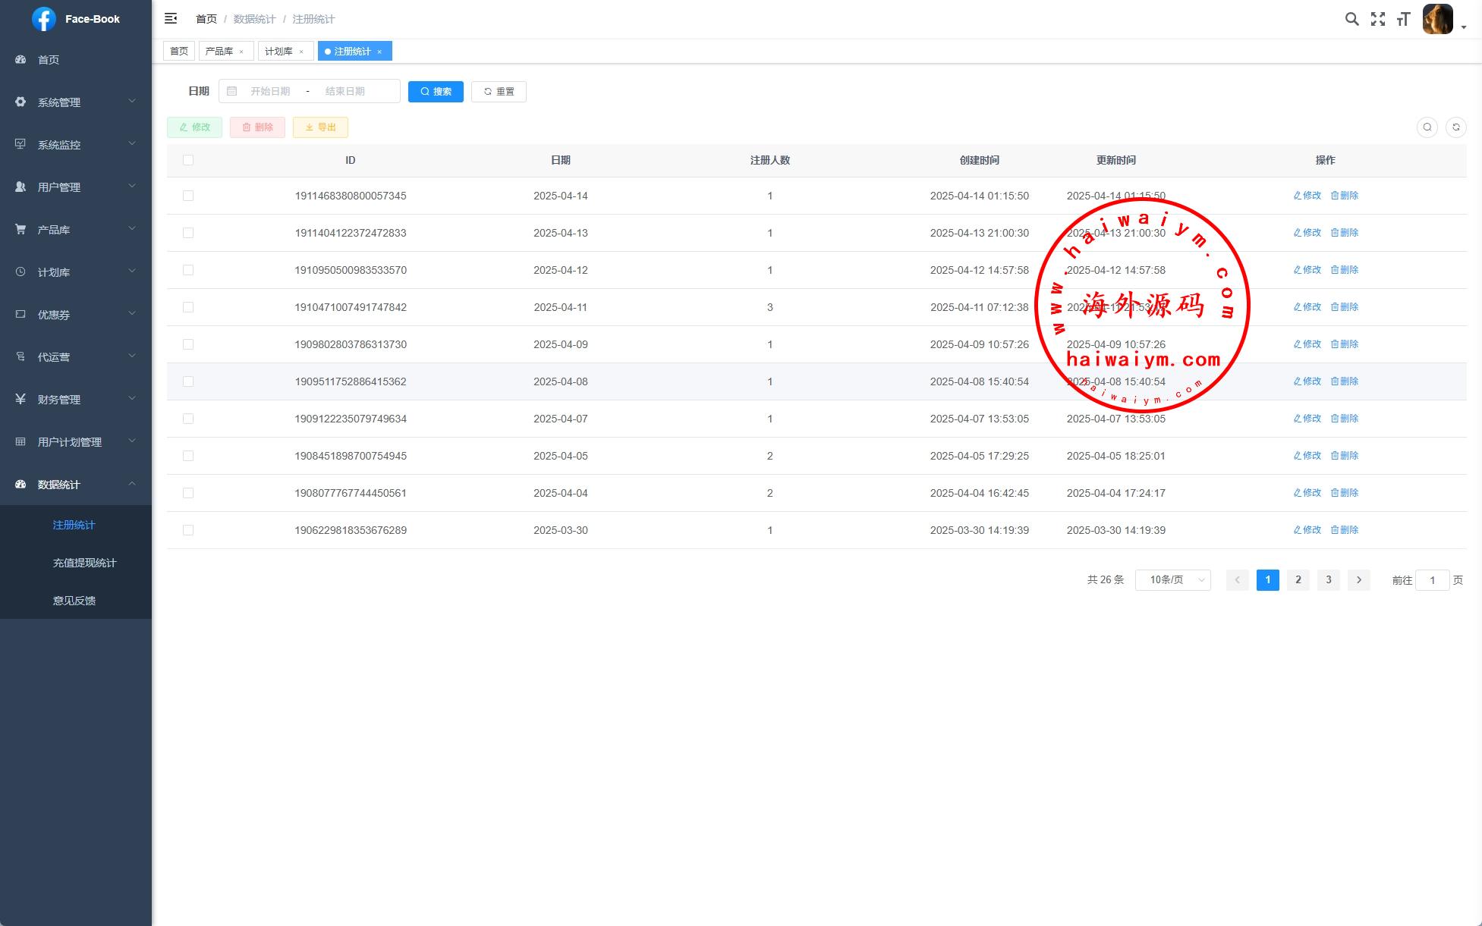Image resolution: width=1482 pixels, height=926 pixels.
Task: Open the font size setting icon
Action: [x=1403, y=19]
